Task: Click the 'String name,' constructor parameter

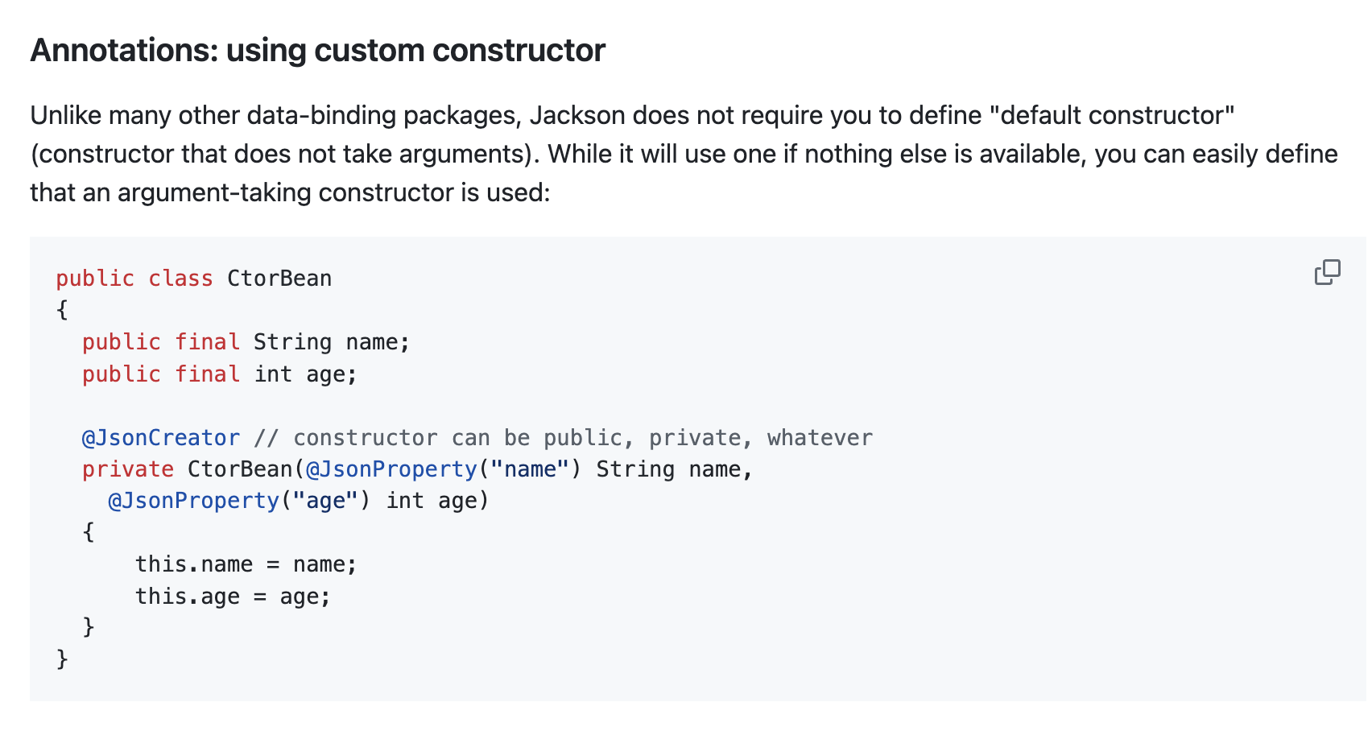Action: click(675, 469)
